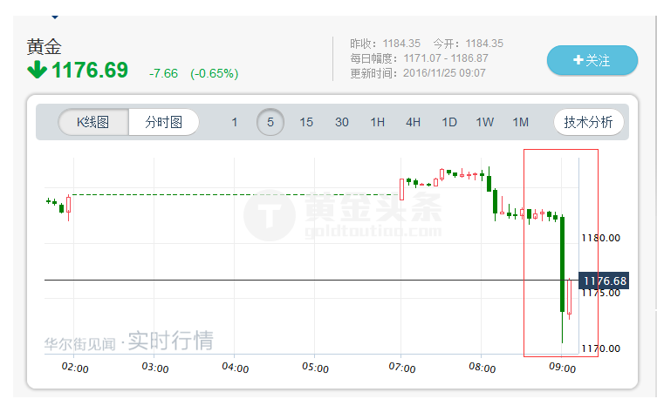
Task: Click the 1176.68 current price label
Action: pos(606,281)
